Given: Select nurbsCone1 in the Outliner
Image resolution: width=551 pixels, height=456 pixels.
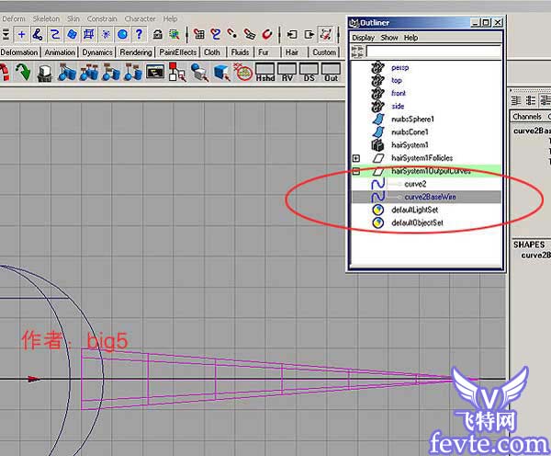Looking at the screenshot, I should click(x=410, y=132).
